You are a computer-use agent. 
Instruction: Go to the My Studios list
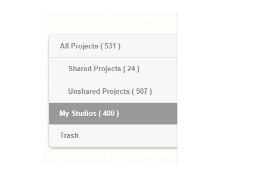click(x=113, y=114)
